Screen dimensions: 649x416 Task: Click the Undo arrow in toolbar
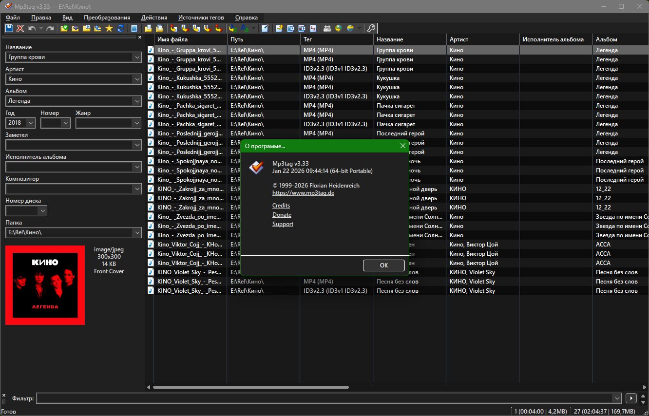point(32,29)
